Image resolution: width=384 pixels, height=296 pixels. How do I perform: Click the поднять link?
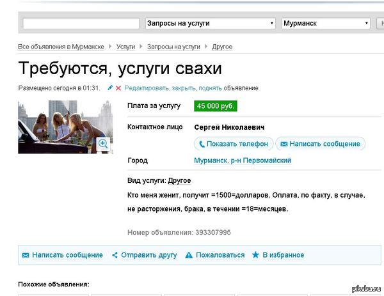pyautogui.click(x=210, y=88)
